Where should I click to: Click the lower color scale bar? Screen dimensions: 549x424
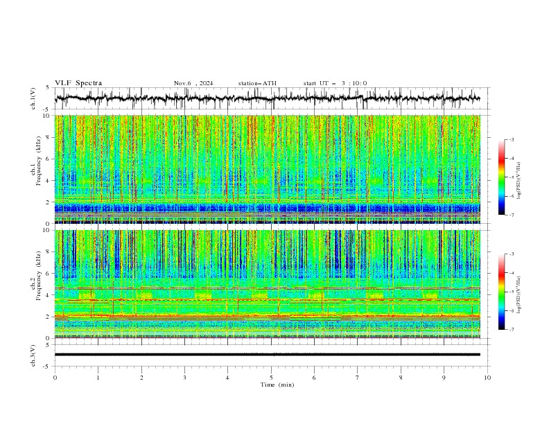click(x=502, y=292)
